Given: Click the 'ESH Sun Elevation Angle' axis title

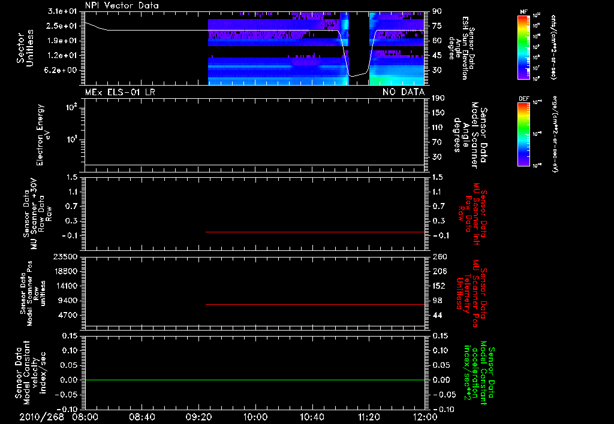Looking at the screenshot, I should (x=461, y=48).
